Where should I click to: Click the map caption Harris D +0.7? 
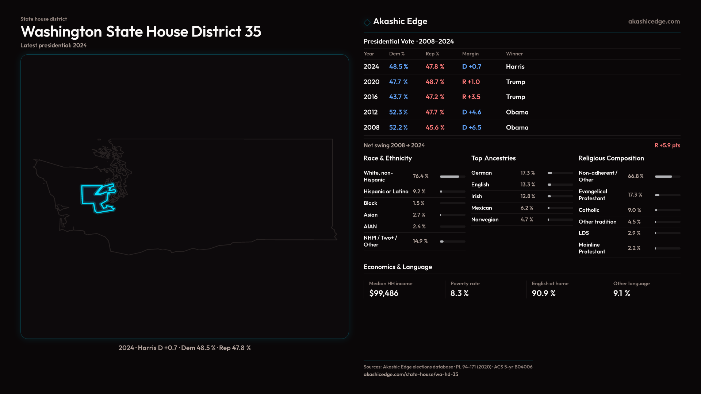click(157, 348)
